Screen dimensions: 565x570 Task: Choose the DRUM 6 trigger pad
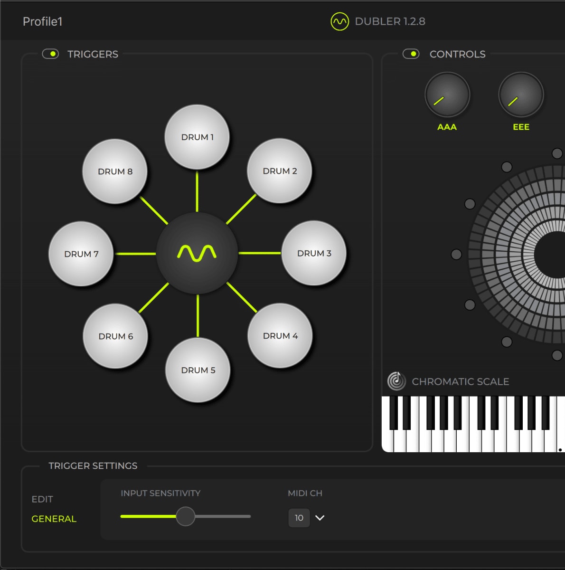click(115, 336)
